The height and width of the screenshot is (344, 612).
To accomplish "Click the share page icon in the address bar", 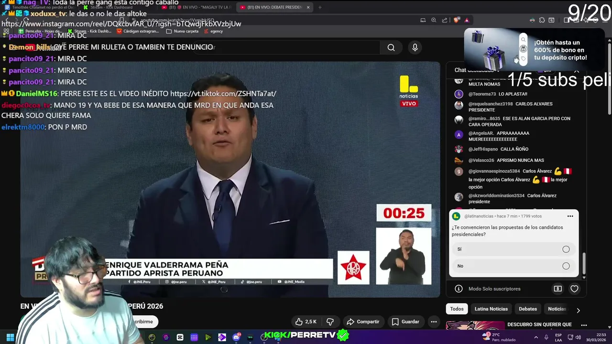I will (x=445, y=20).
